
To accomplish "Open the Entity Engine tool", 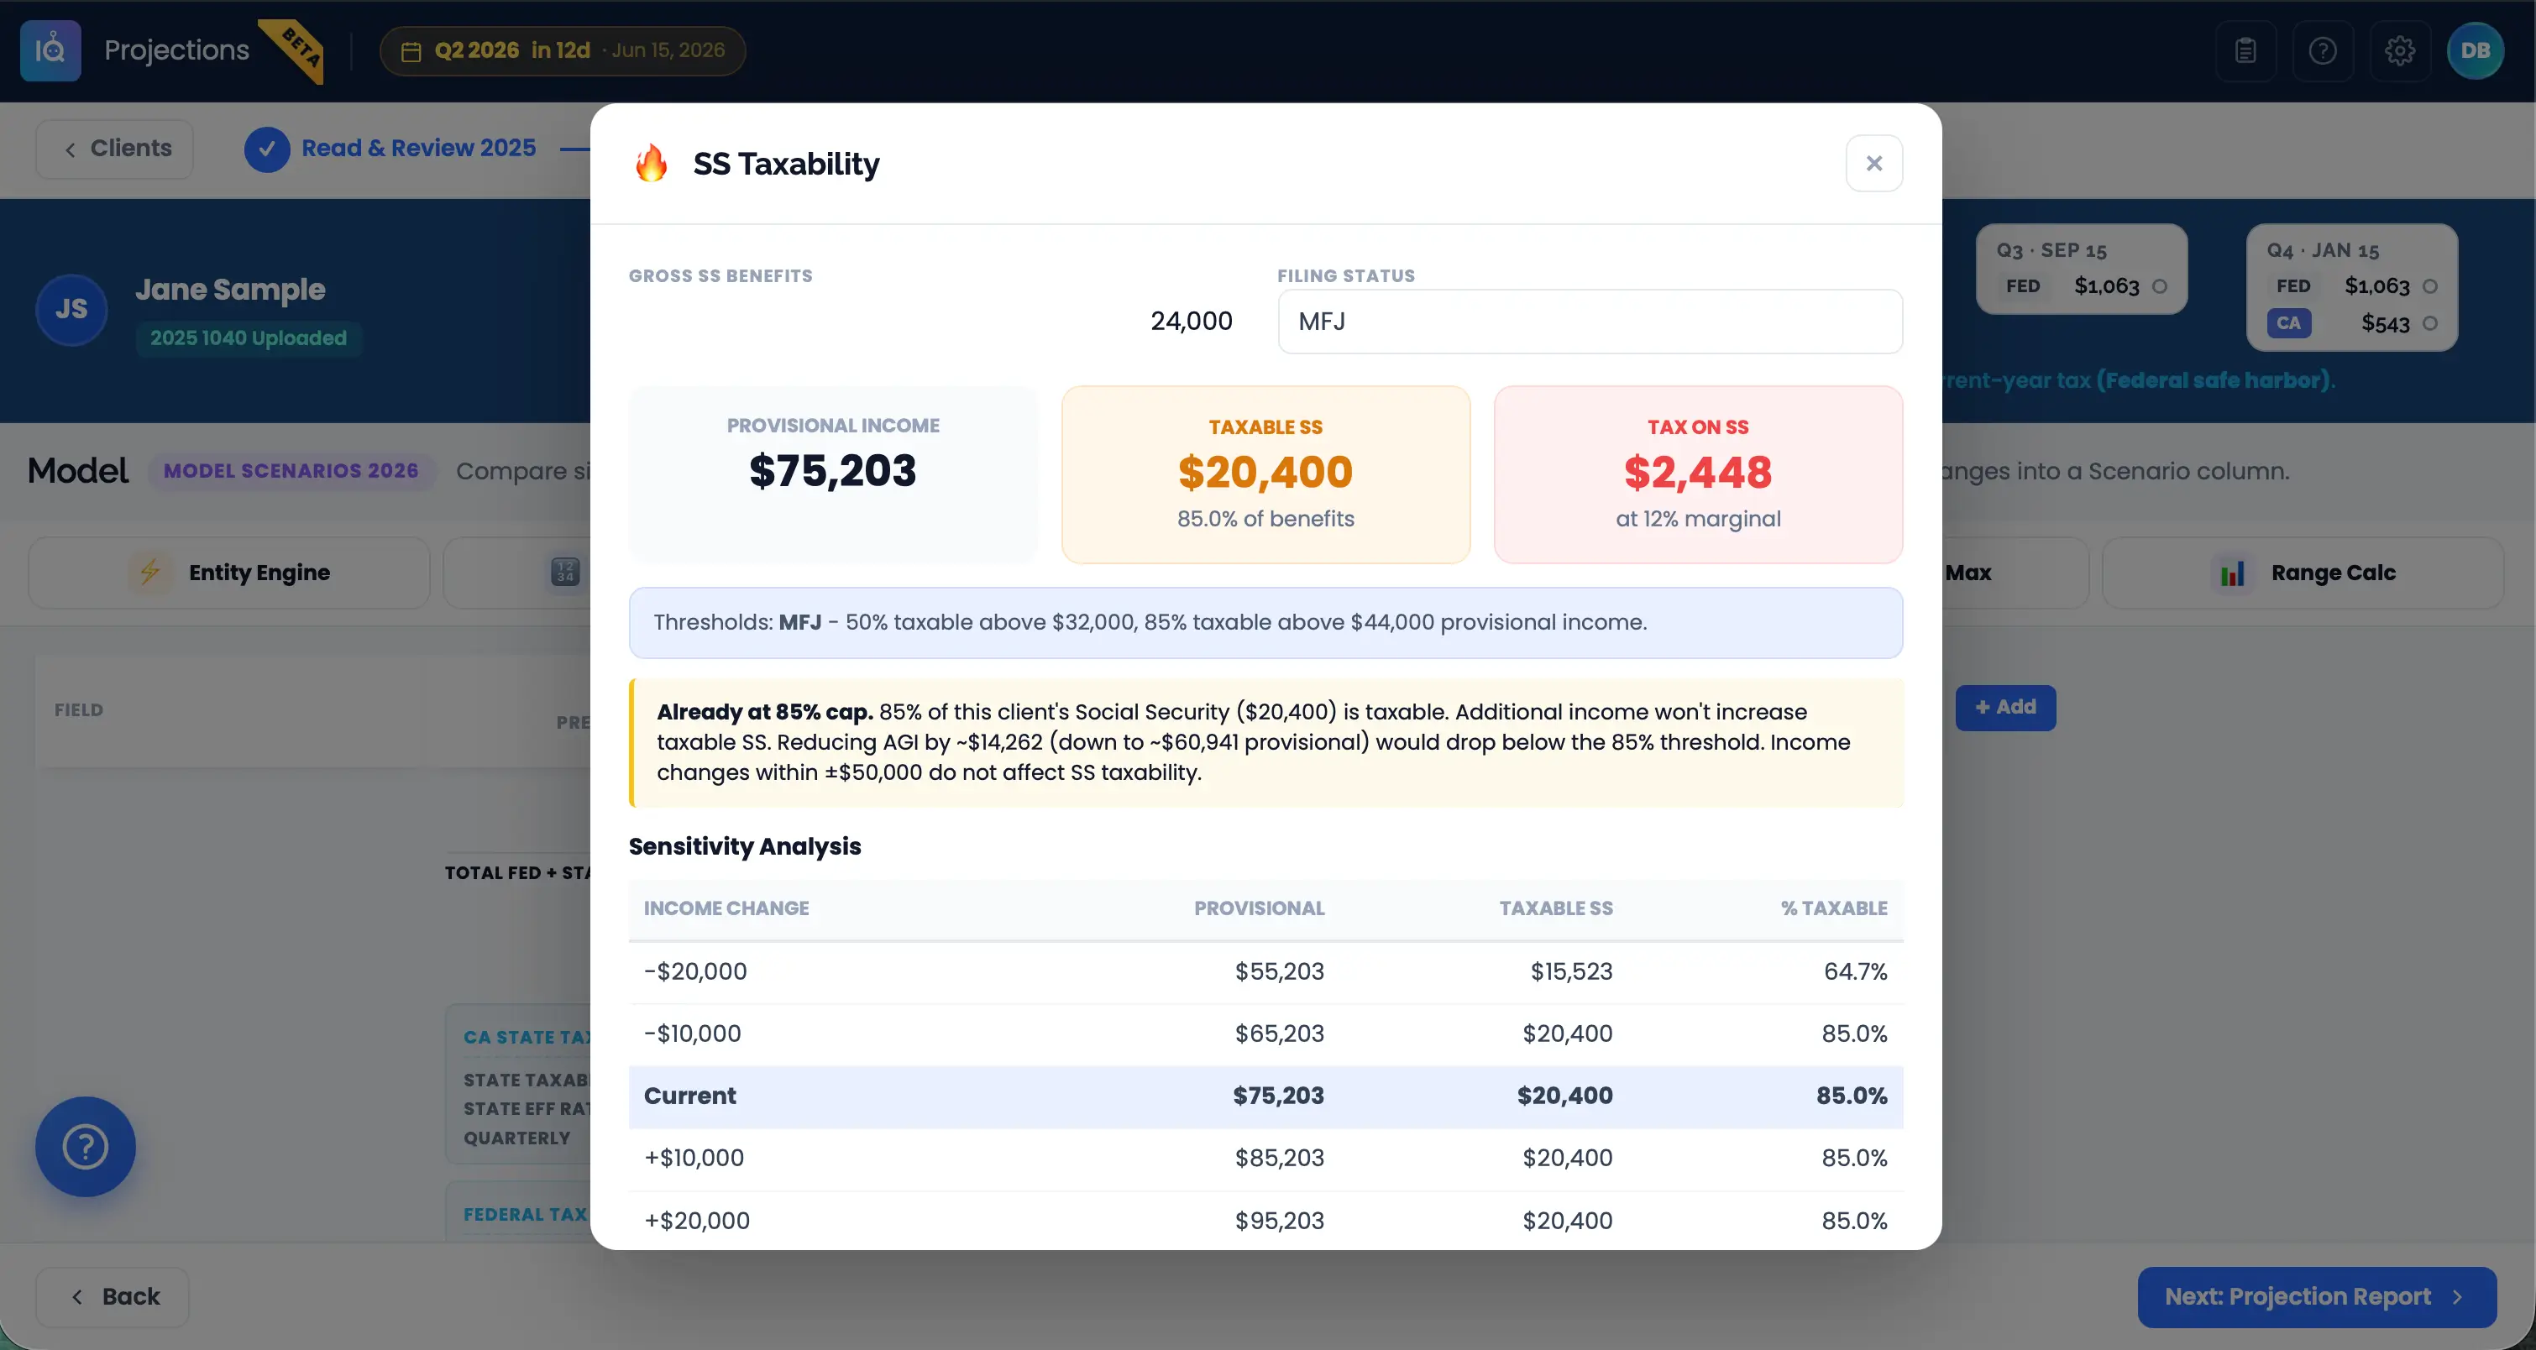I will coord(229,573).
